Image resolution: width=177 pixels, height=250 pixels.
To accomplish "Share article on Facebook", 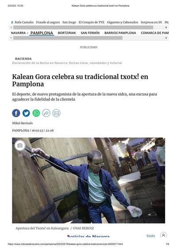I will click(16, 113).
